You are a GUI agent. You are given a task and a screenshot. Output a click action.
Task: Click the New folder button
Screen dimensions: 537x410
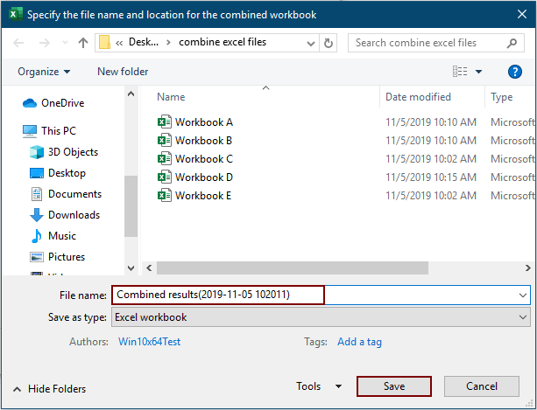pos(123,72)
